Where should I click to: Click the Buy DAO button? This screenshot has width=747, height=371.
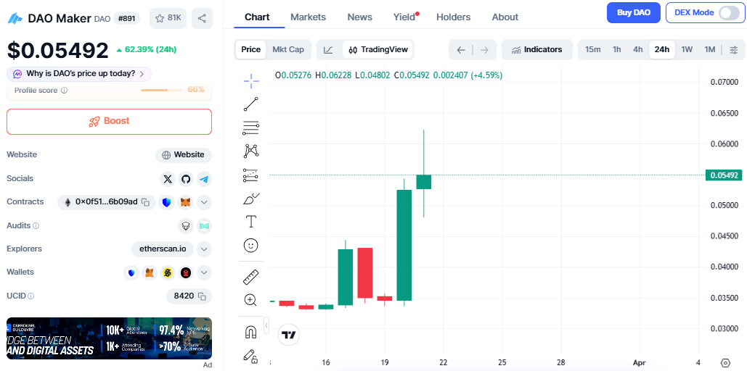[x=634, y=13]
